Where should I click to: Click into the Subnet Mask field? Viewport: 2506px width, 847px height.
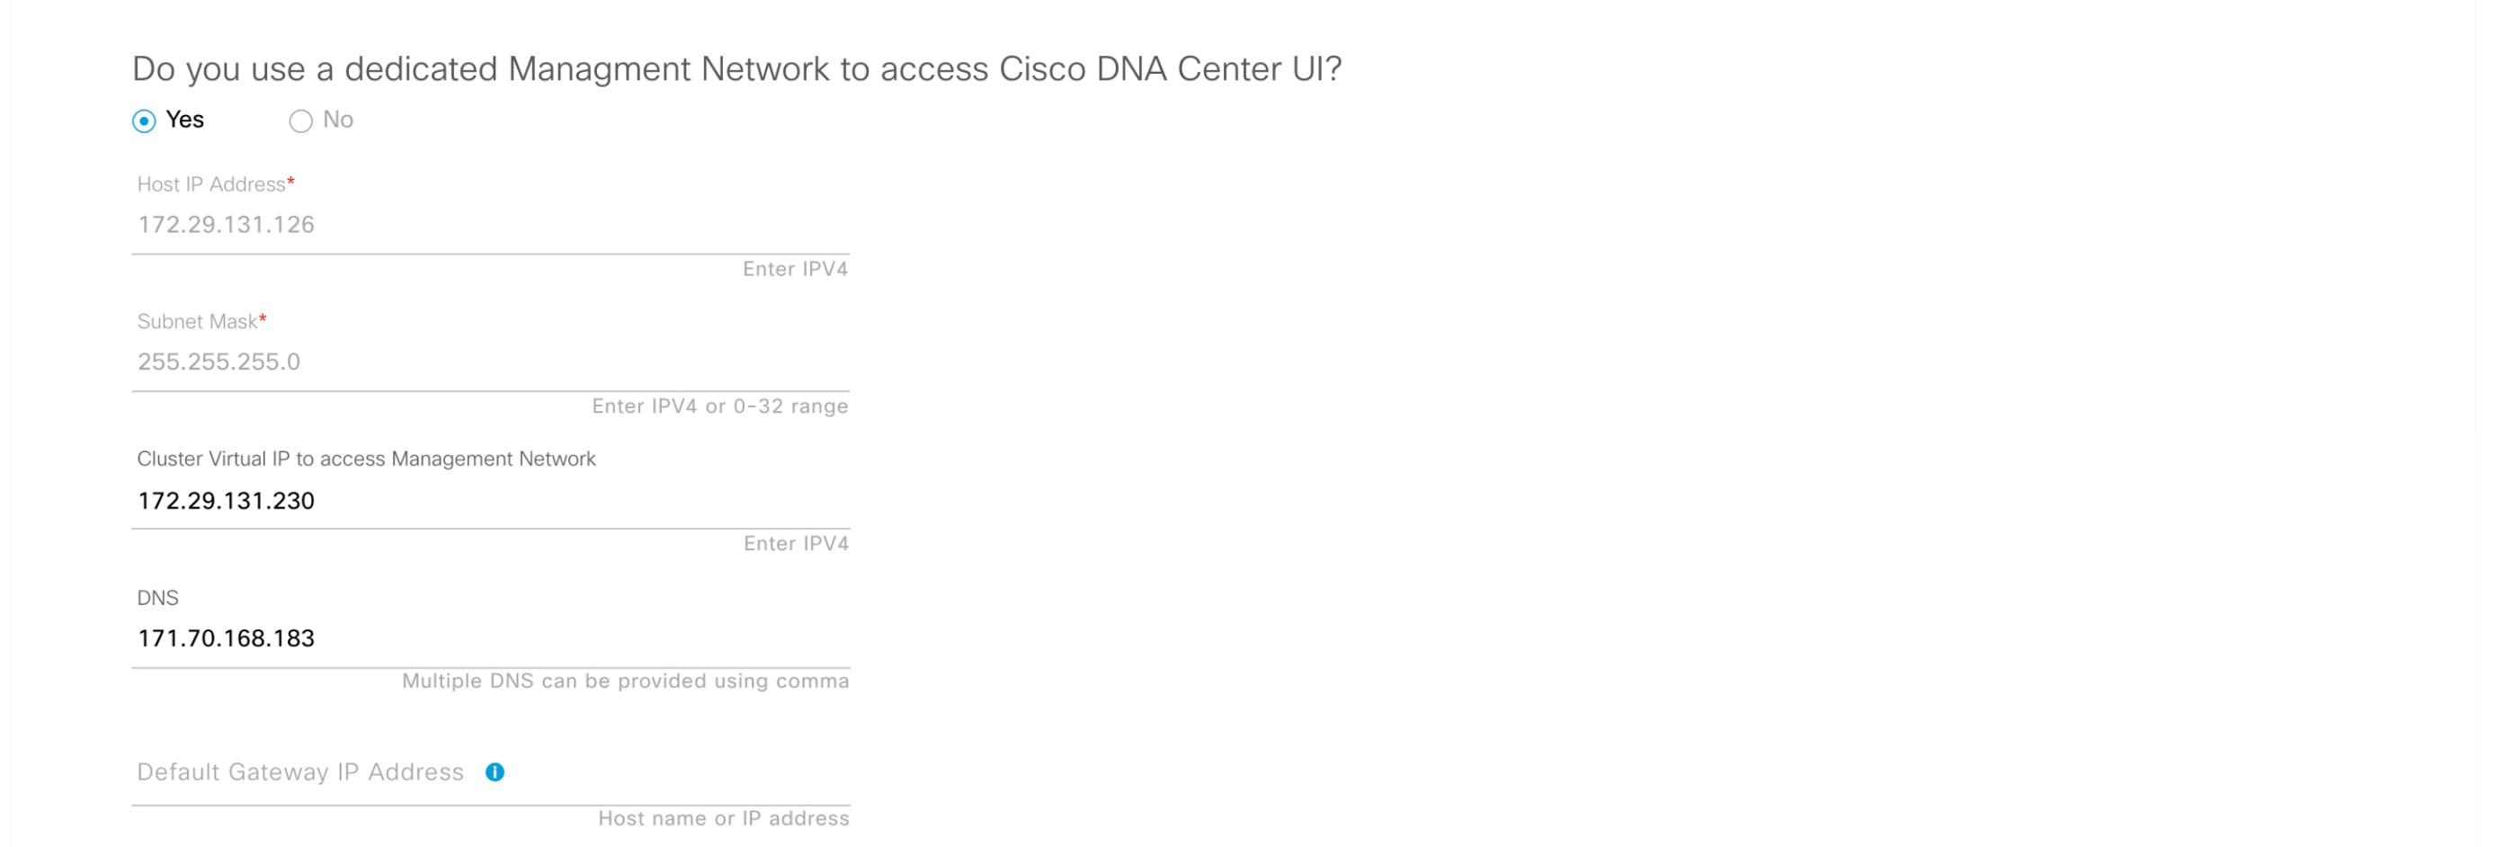point(490,361)
